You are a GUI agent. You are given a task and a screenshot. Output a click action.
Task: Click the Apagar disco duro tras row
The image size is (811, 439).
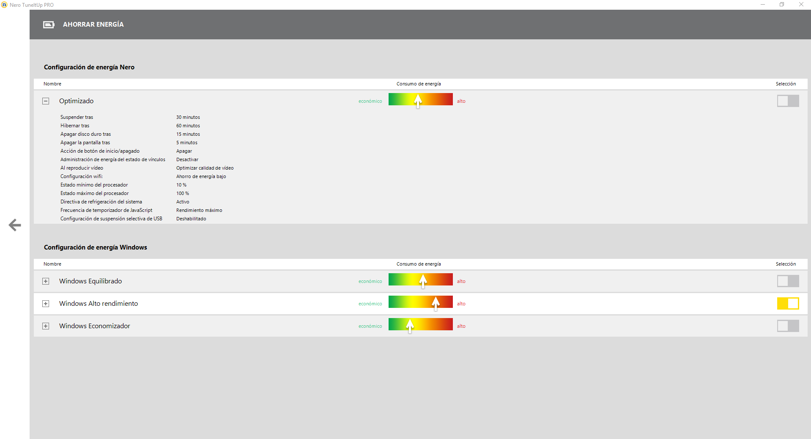pyautogui.click(x=130, y=134)
